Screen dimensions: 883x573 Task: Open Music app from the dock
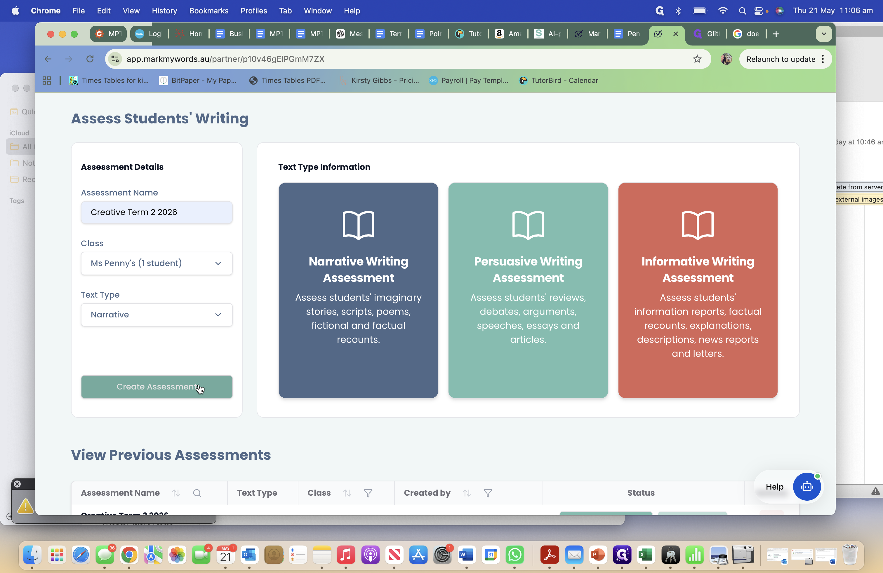pyautogui.click(x=345, y=555)
